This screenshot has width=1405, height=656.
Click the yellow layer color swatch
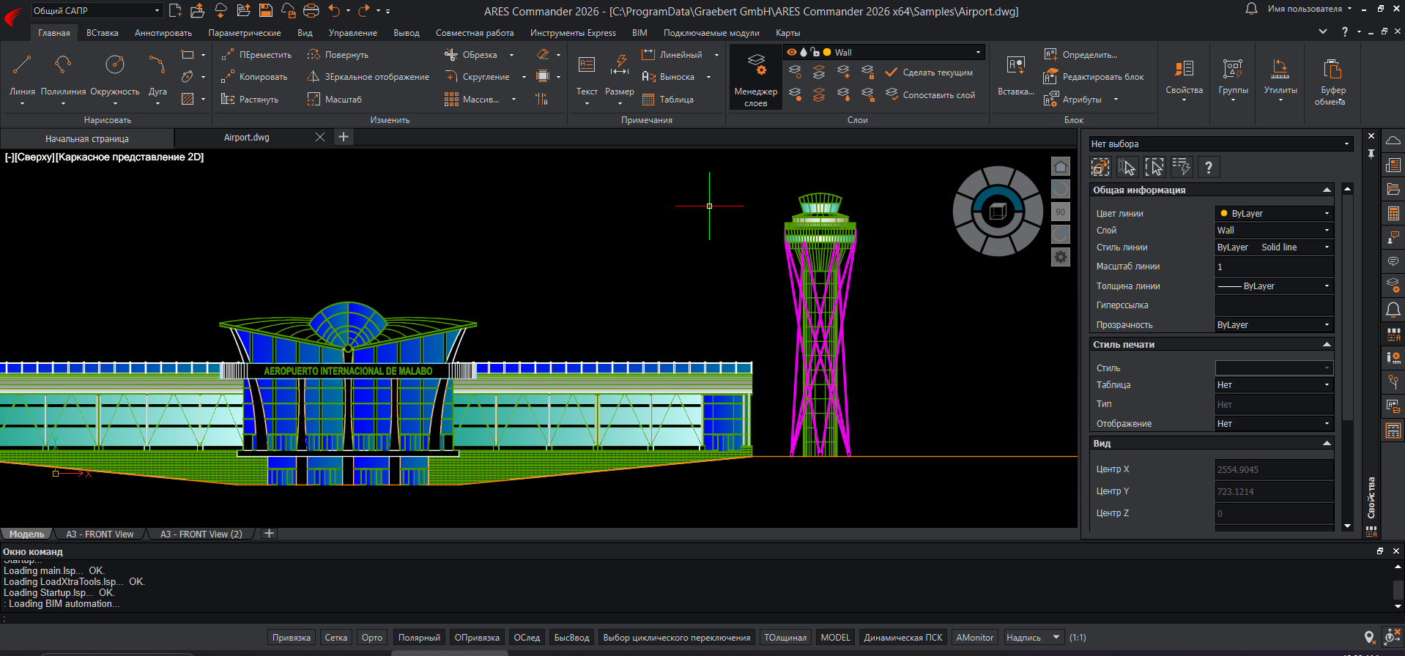click(827, 52)
